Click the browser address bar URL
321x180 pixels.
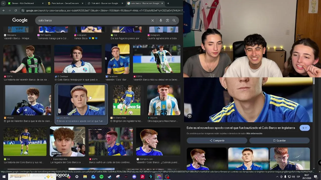104,10
